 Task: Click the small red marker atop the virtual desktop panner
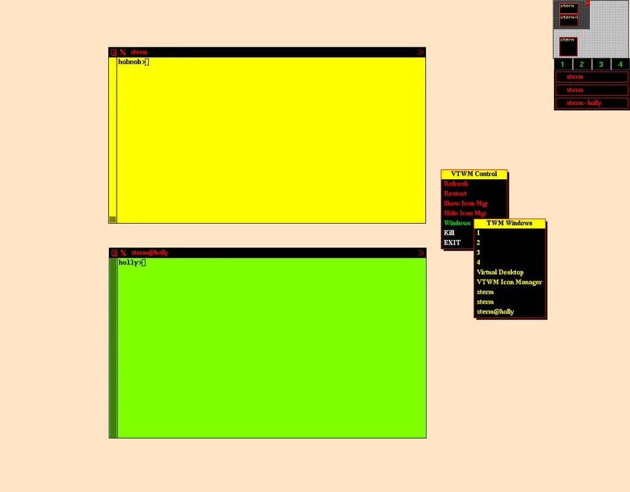point(587,3)
